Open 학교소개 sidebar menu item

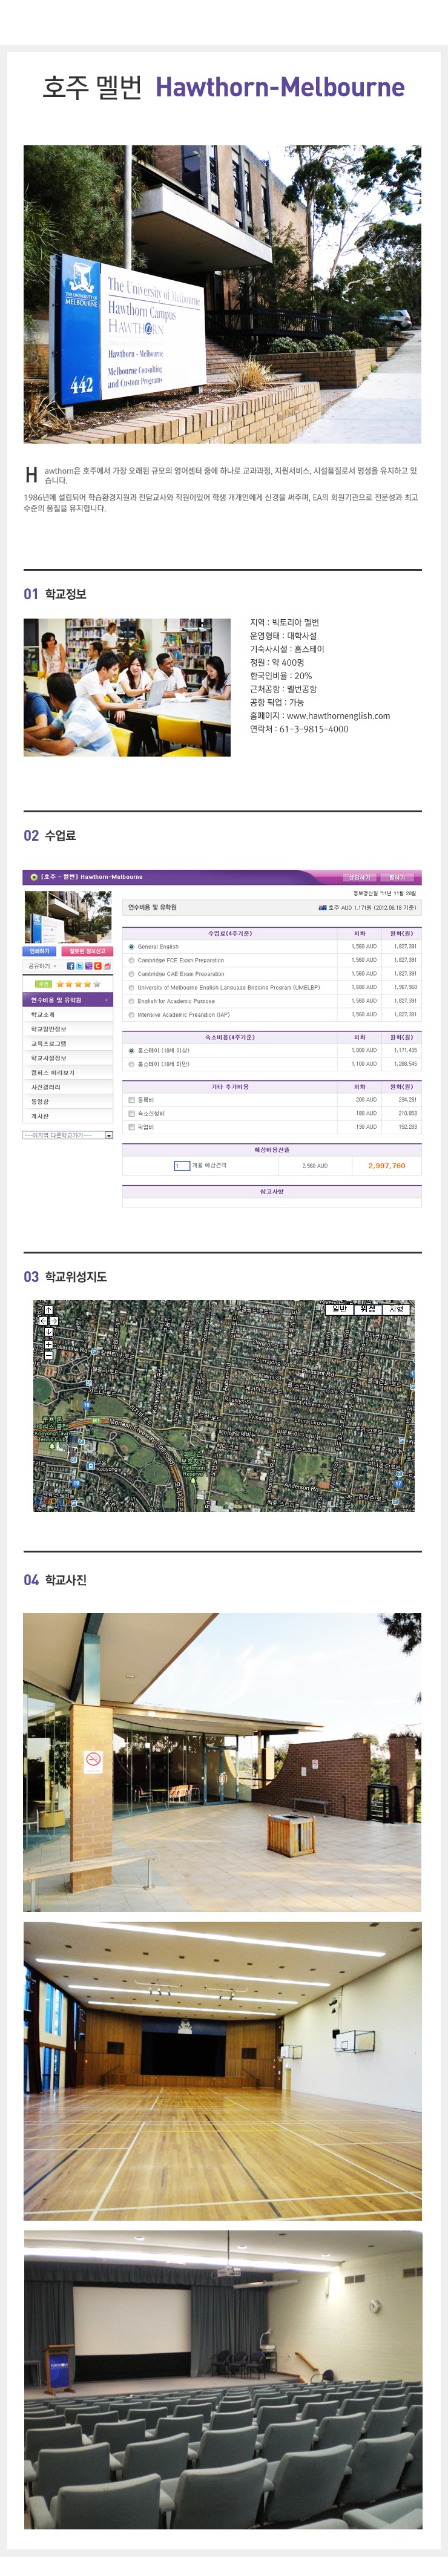[43, 1014]
